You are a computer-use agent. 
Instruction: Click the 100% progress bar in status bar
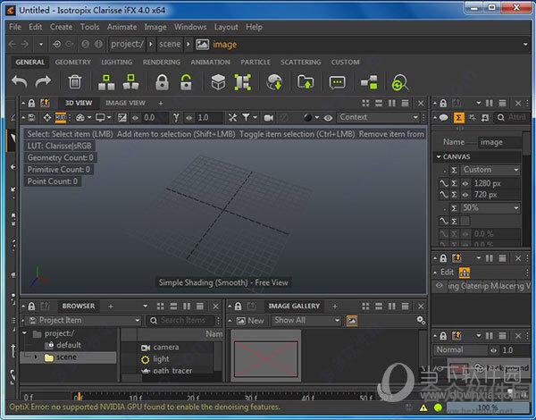(x=488, y=407)
